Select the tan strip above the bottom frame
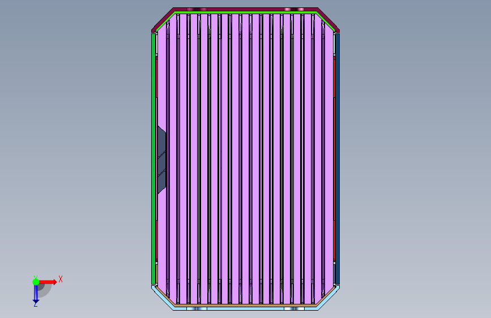The height and width of the screenshot is (318, 491). click(x=246, y=305)
